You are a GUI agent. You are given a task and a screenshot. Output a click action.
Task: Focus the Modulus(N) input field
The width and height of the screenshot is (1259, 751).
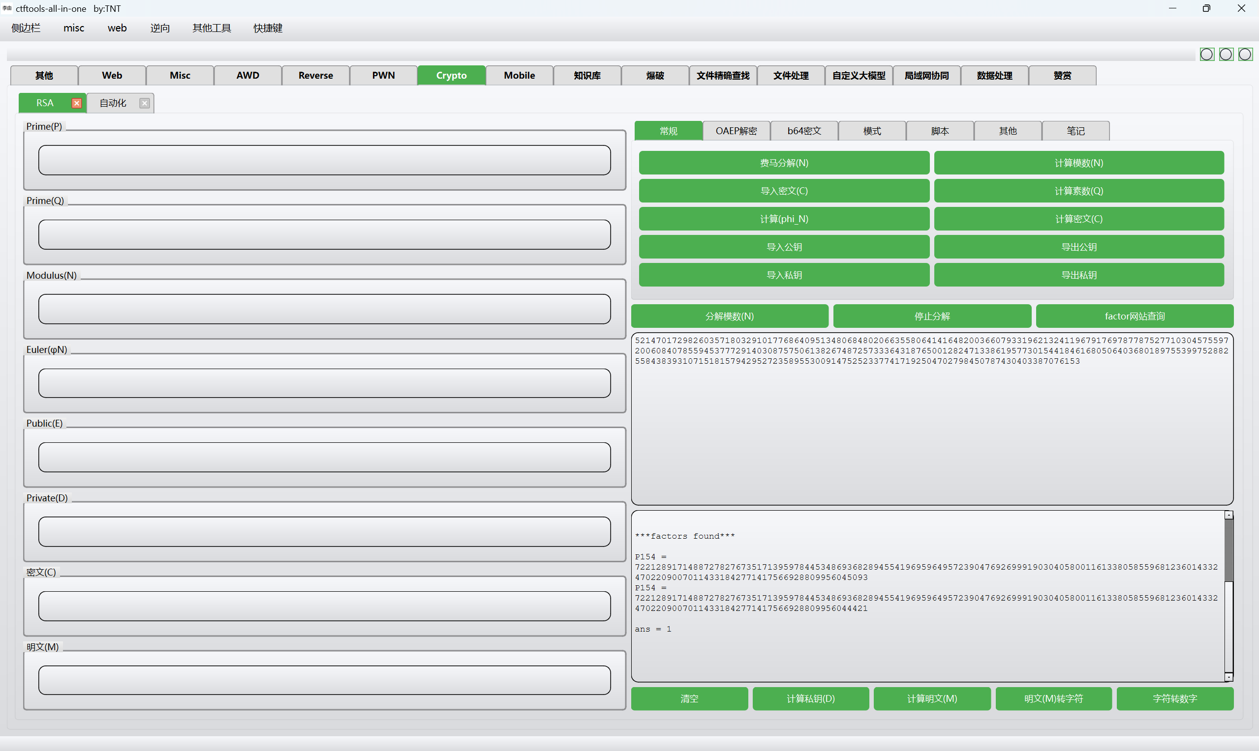click(x=325, y=309)
